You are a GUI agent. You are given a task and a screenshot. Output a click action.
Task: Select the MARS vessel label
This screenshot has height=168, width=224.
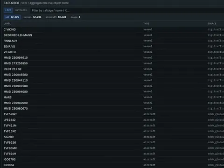7,98
